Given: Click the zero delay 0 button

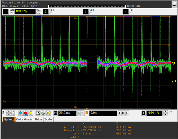Looking at the screenshot, I should click(x=123, y=113).
